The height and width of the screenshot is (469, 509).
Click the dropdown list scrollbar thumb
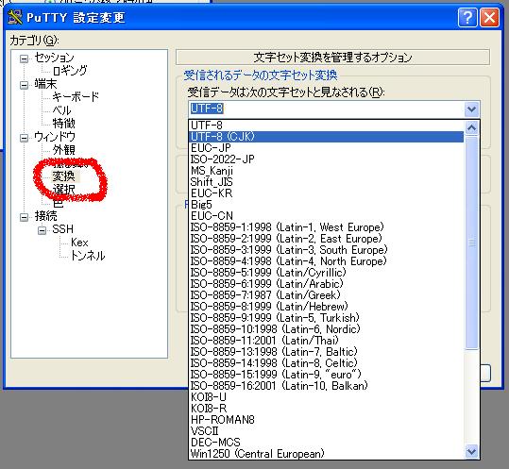tap(471, 243)
